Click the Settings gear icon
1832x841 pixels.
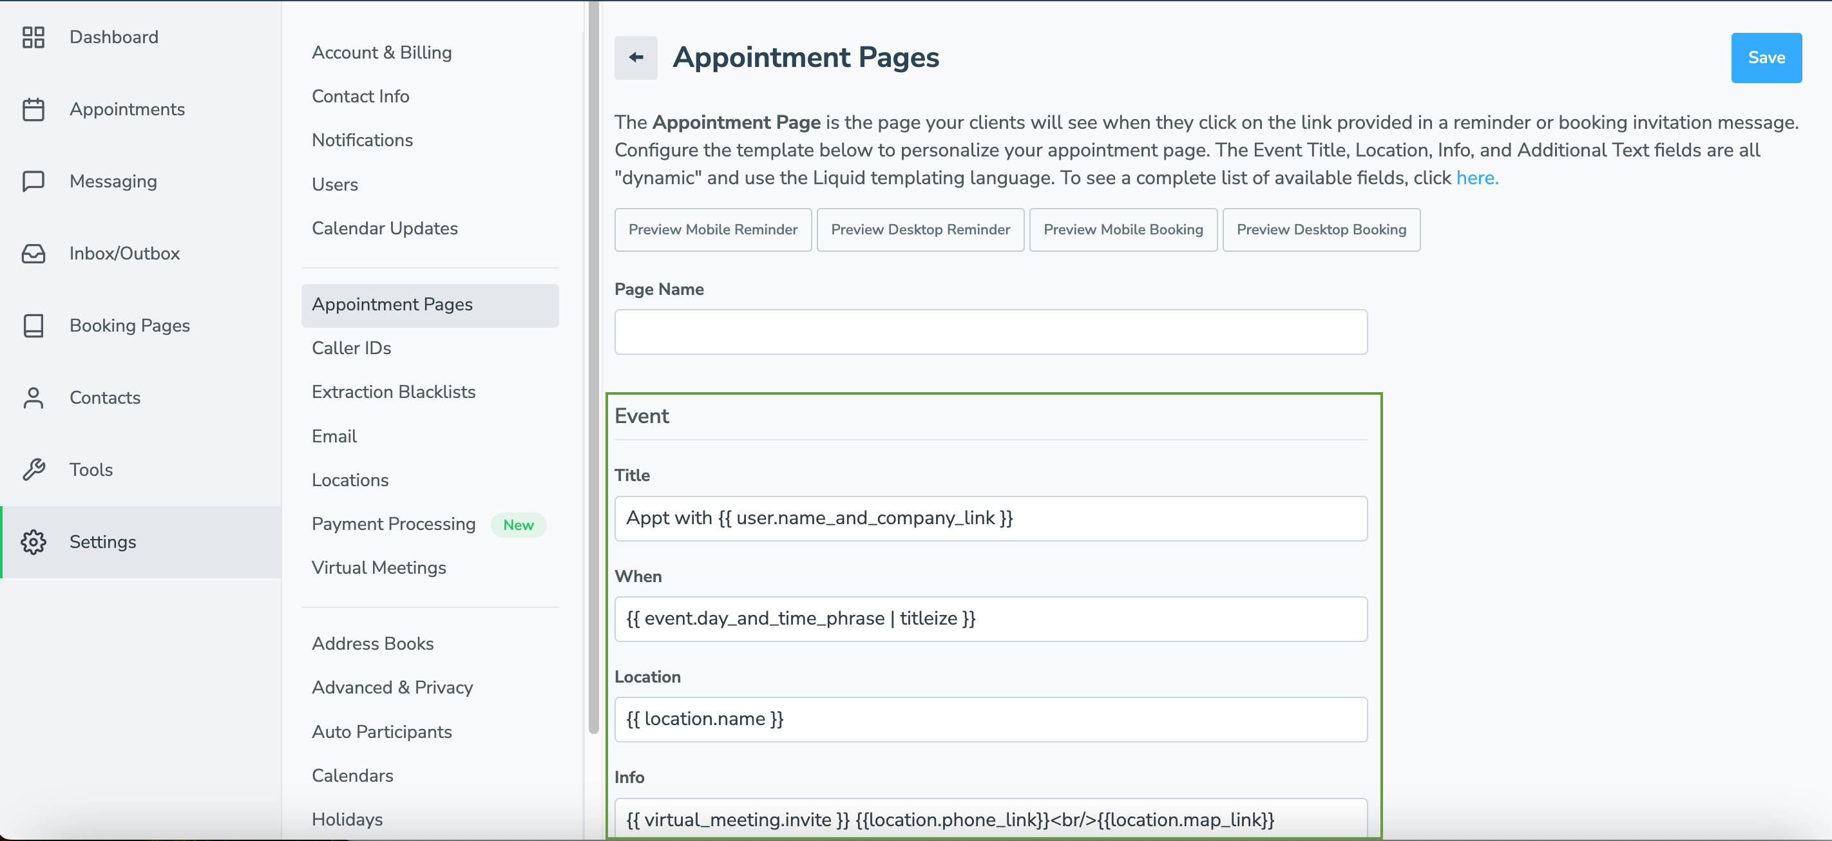coord(33,542)
